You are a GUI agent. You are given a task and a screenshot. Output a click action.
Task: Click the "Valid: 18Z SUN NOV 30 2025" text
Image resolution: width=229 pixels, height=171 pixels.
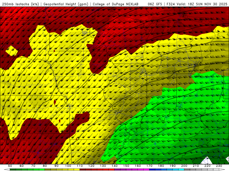[202, 4]
